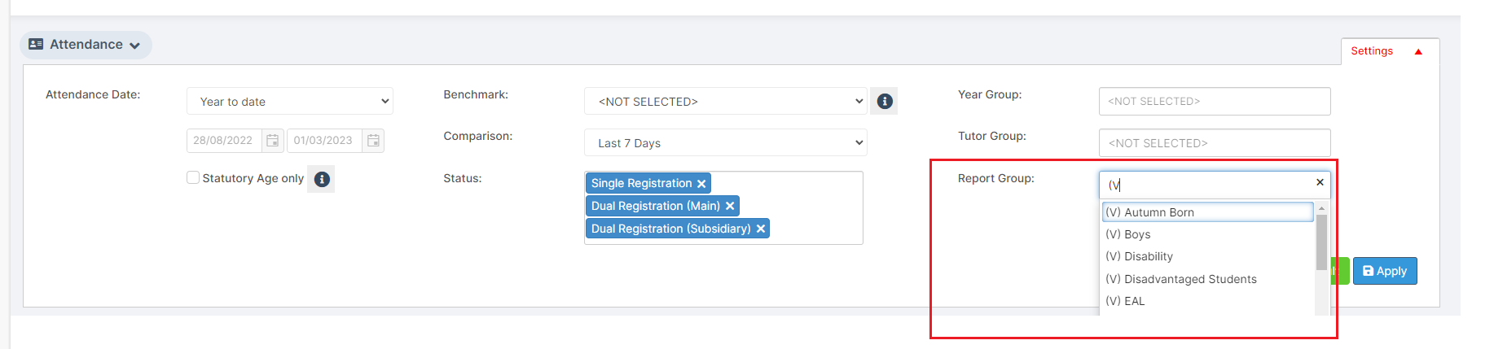Click the Apply button
This screenshot has width=1494, height=349.
pyautogui.click(x=1385, y=271)
